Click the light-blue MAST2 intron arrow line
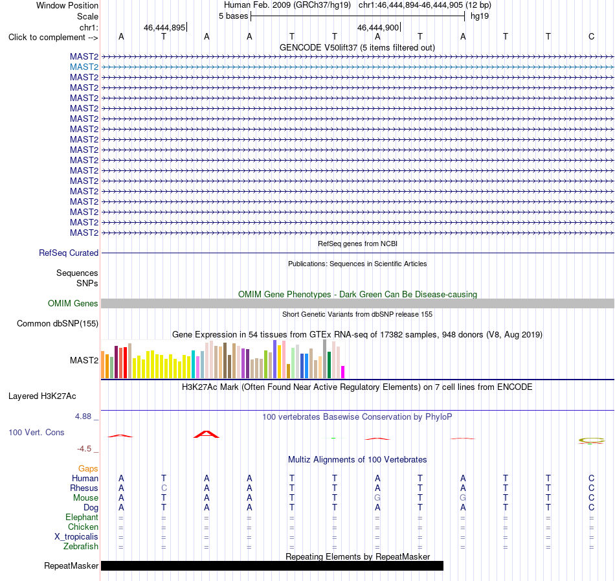The width and height of the screenshot is (615, 581). [x=358, y=67]
